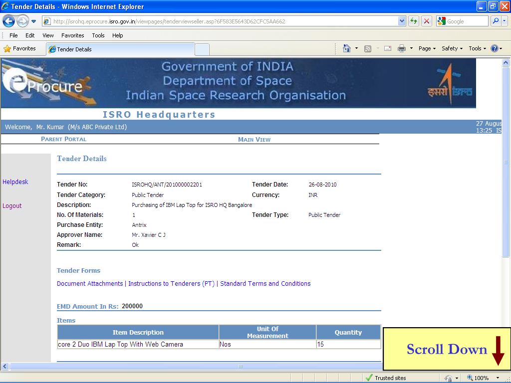Open the Tools menu in menu bar
Viewport: 511px width, 383px height.
(x=98, y=35)
